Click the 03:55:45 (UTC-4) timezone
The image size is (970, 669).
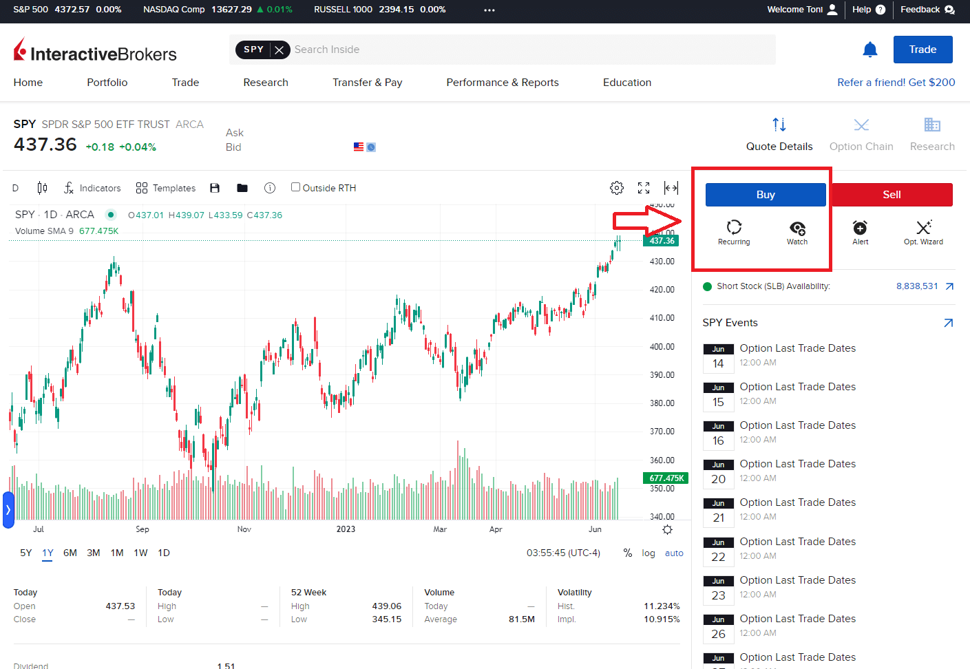pos(563,553)
